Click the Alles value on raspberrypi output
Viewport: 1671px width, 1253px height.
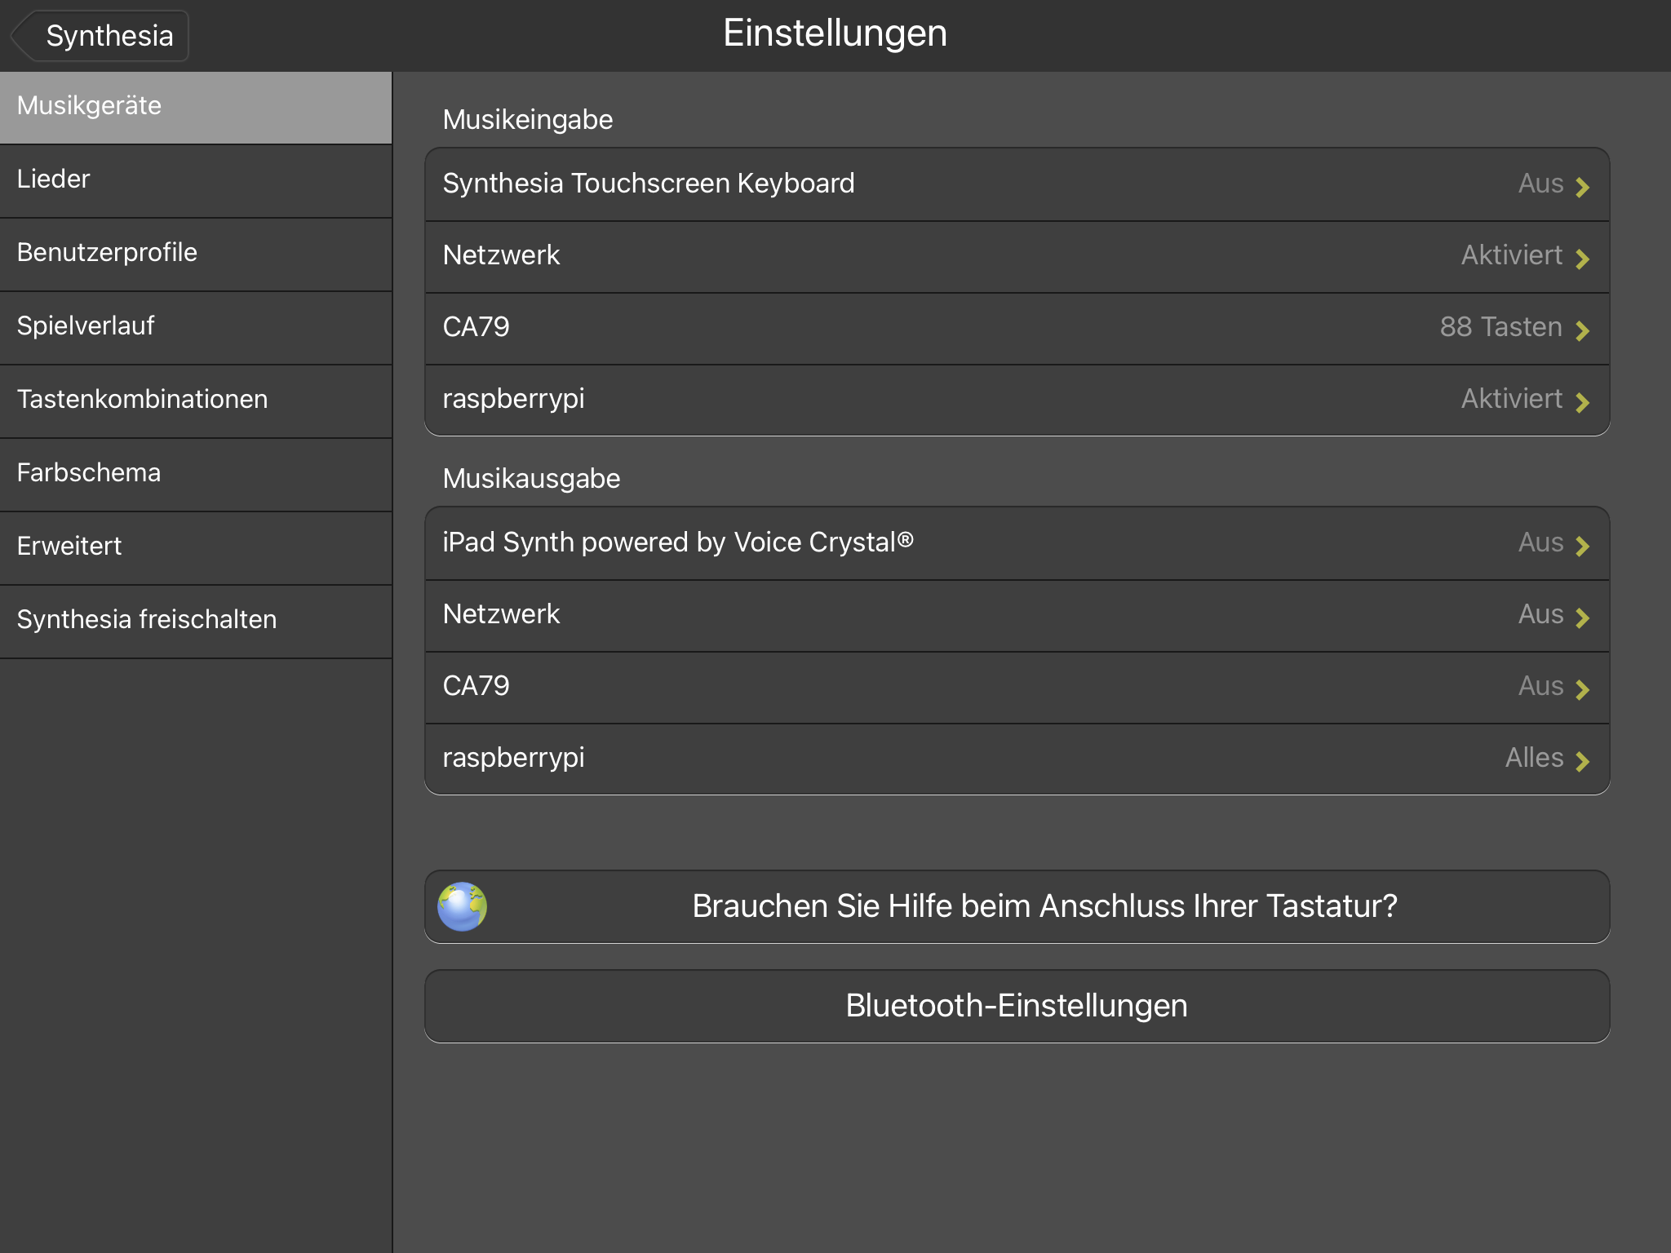(x=1534, y=757)
